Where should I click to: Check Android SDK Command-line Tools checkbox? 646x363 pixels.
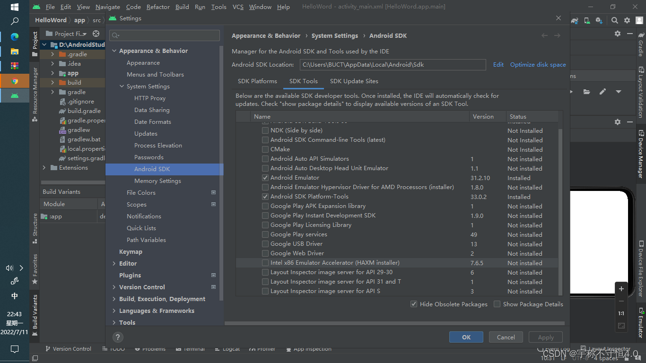(265, 140)
